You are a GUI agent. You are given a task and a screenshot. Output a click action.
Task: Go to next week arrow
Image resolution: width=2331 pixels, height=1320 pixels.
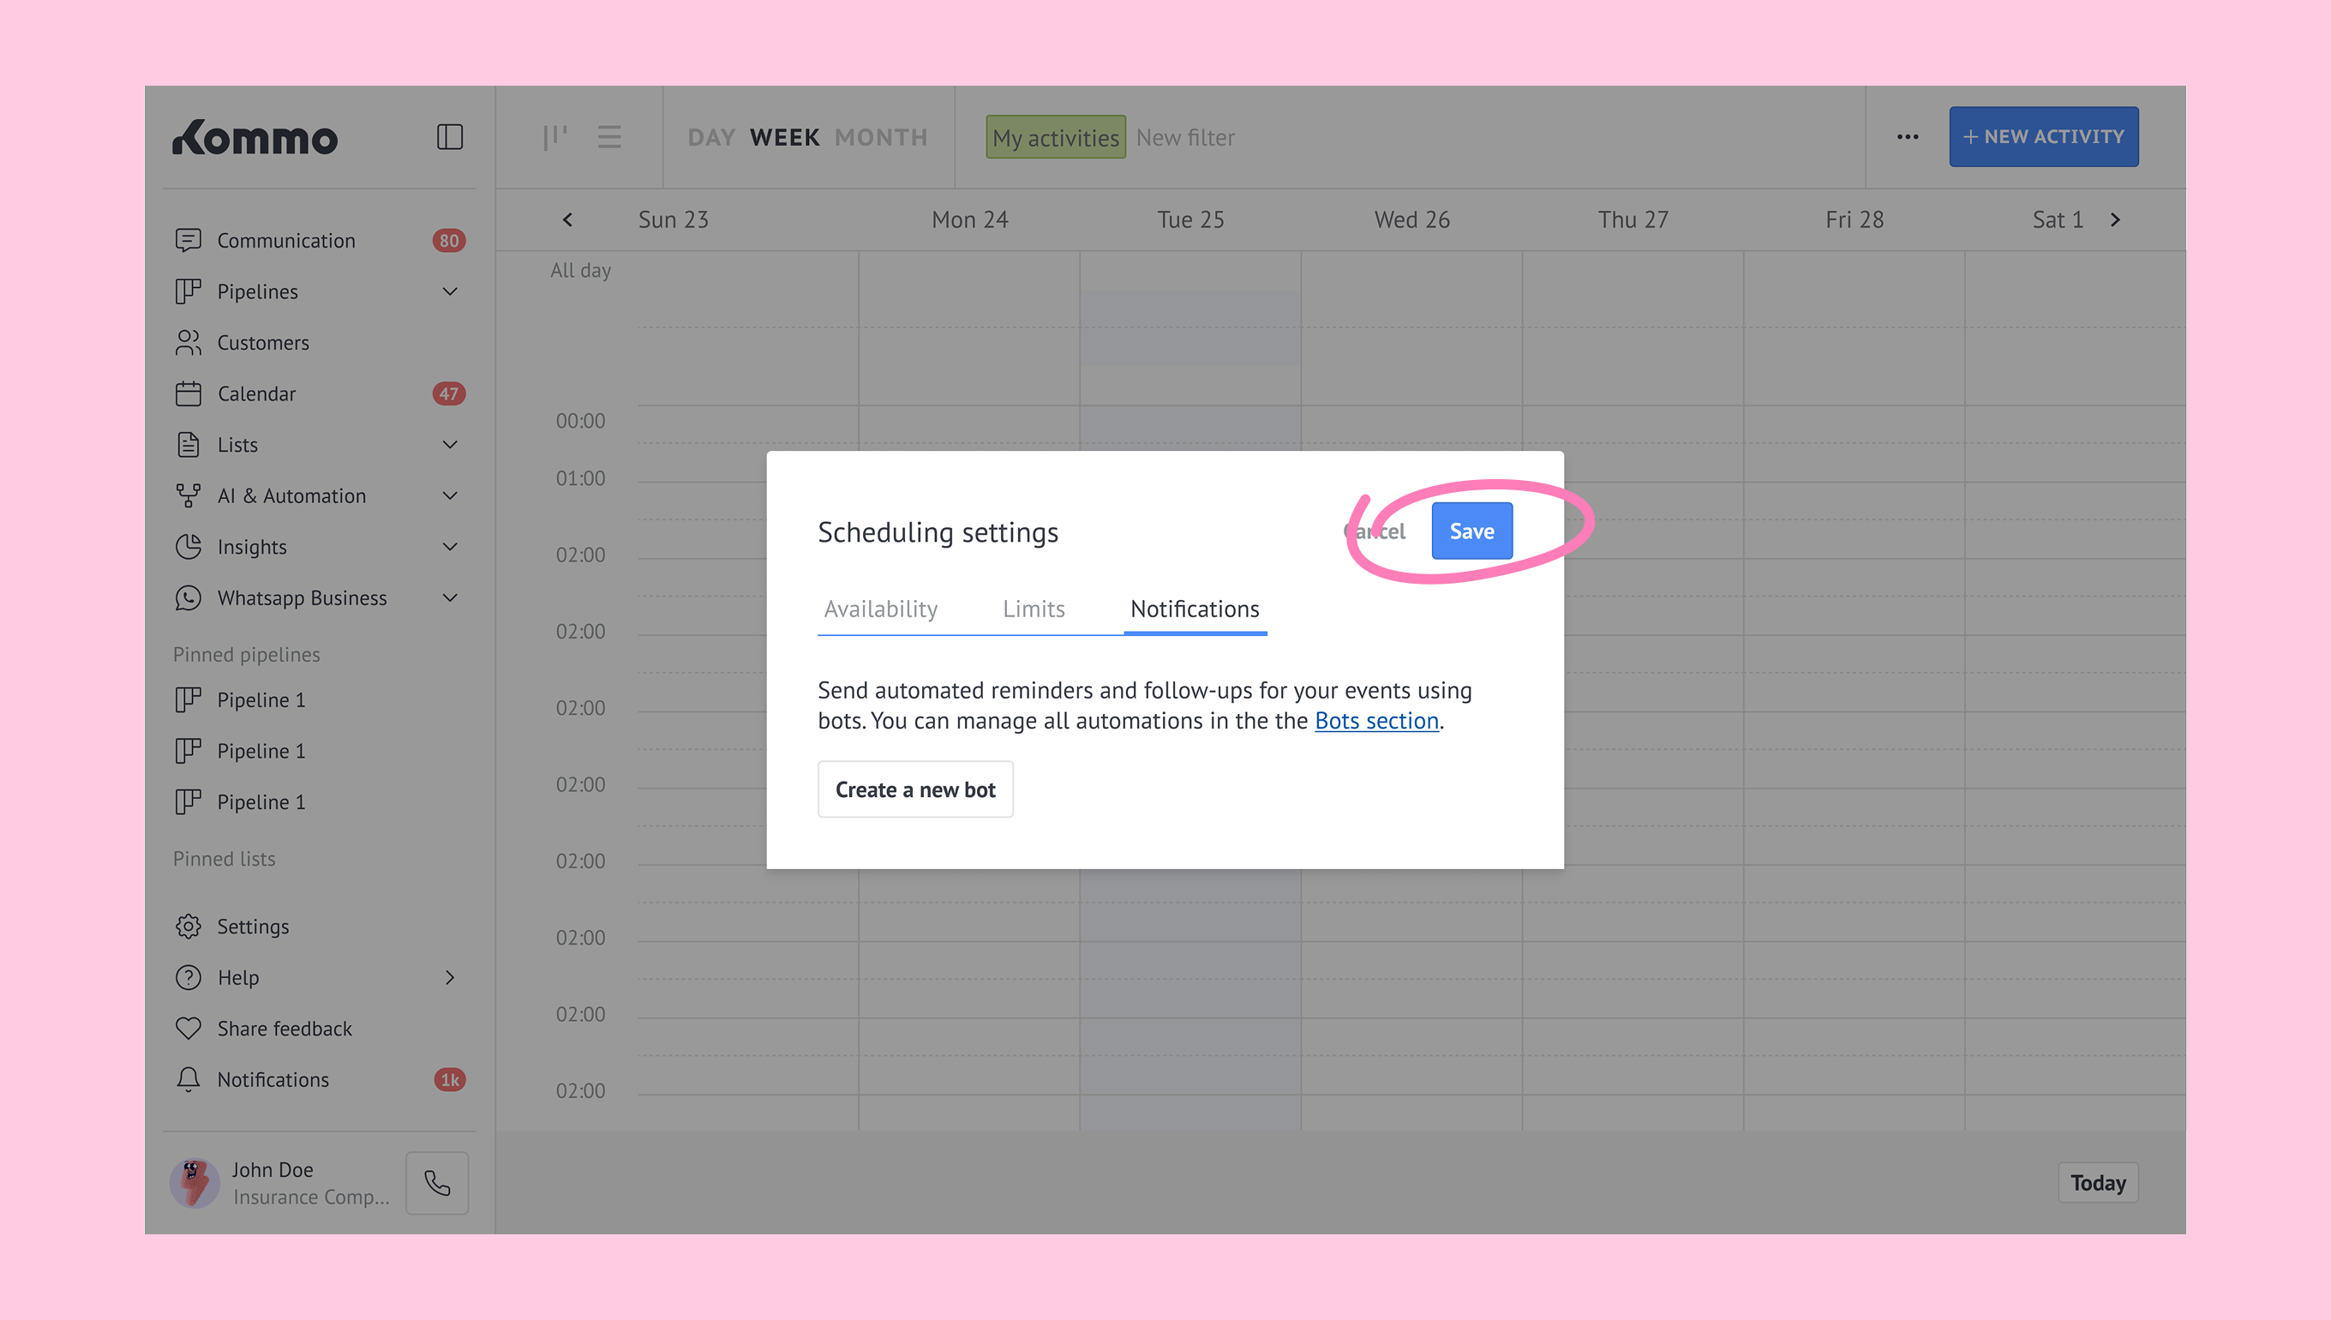coord(2114,220)
